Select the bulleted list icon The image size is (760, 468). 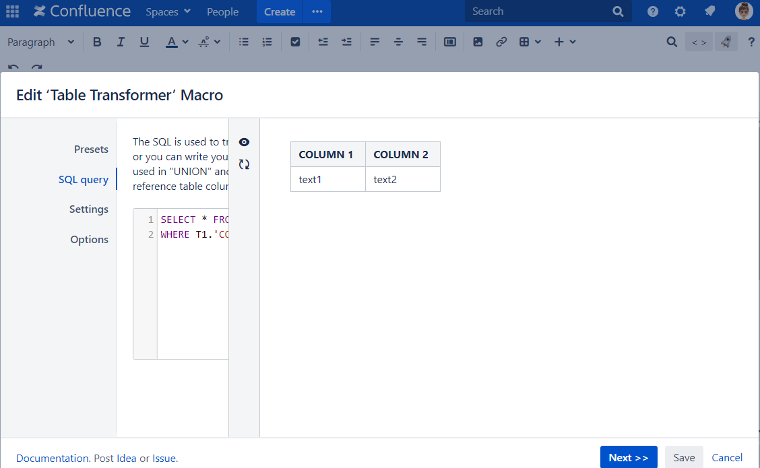[243, 41]
